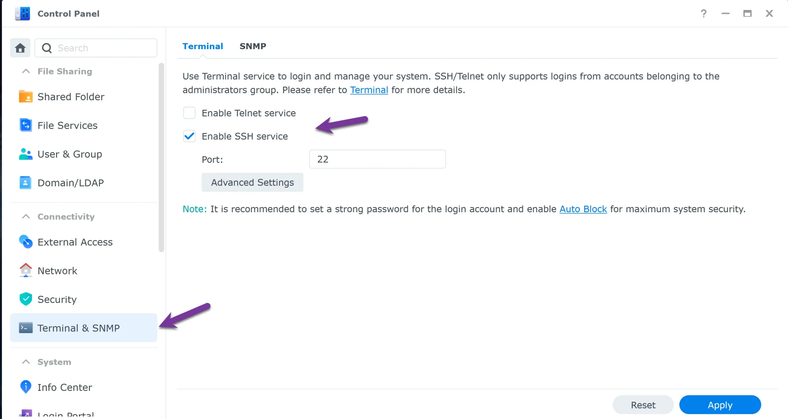
Task: Select the Security shield icon
Action: (x=26, y=299)
